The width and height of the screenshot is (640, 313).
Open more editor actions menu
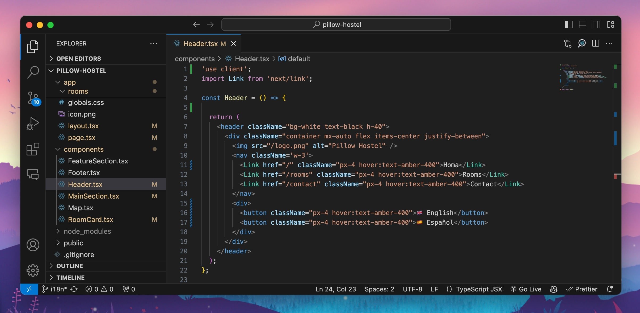tap(609, 43)
